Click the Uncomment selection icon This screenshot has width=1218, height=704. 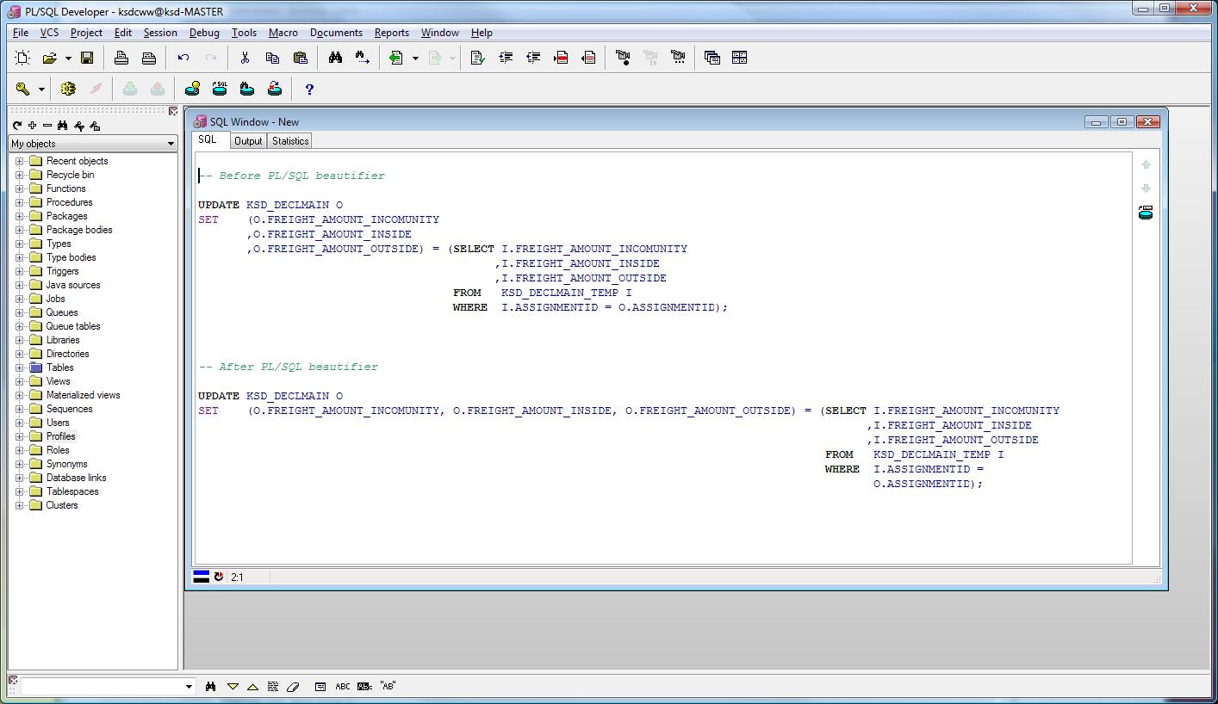tap(588, 58)
